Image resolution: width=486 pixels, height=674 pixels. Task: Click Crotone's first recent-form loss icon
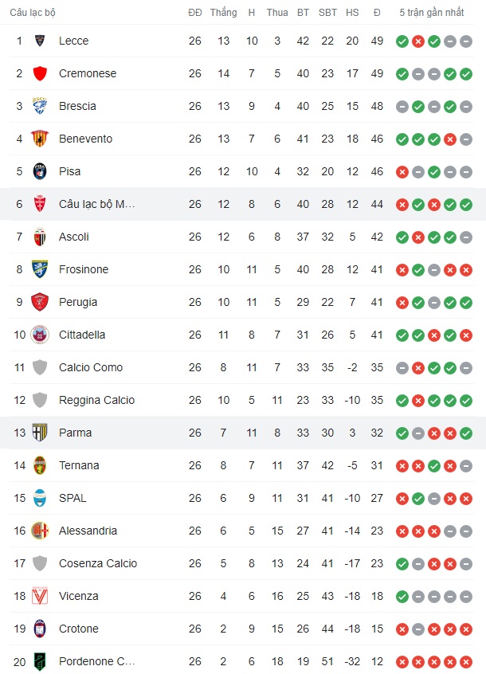pyautogui.click(x=402, y=629)
